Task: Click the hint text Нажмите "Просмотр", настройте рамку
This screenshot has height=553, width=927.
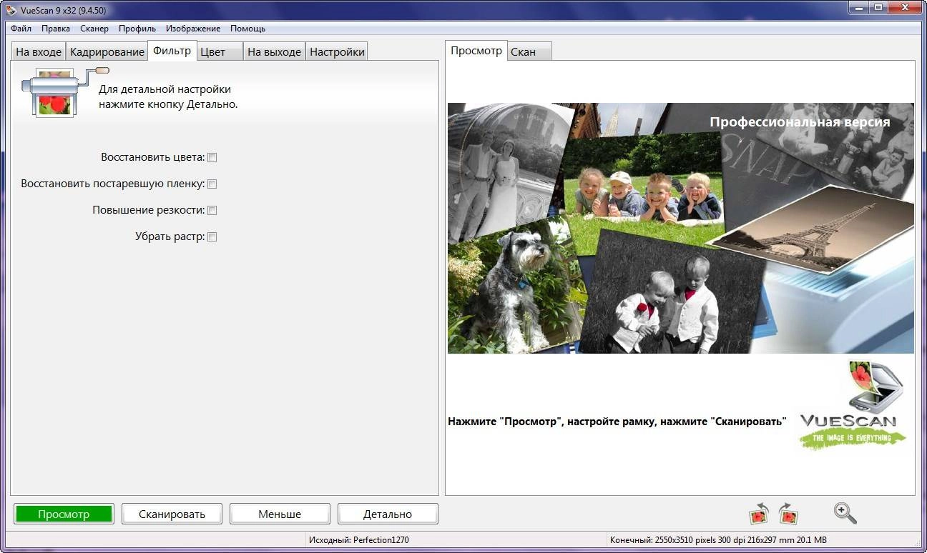Action: [617, 422]
